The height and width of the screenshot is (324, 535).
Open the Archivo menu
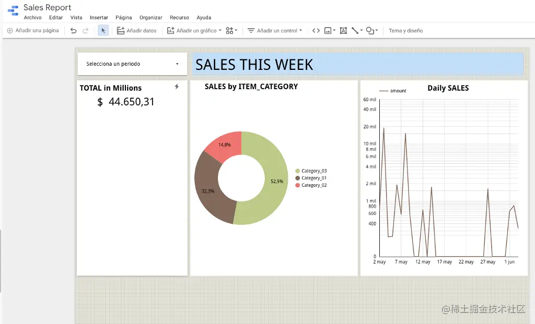click(33, 17)
